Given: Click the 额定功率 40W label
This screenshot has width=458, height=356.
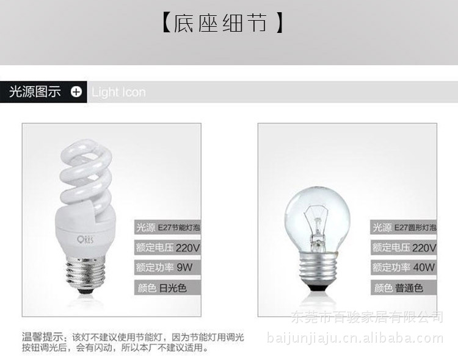Looking at the screenshot, I should (404, 268).
